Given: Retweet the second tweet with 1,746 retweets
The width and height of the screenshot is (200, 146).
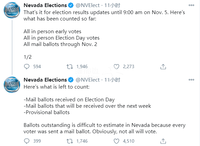Looking at the screenshot, I should tap(70, 141).
